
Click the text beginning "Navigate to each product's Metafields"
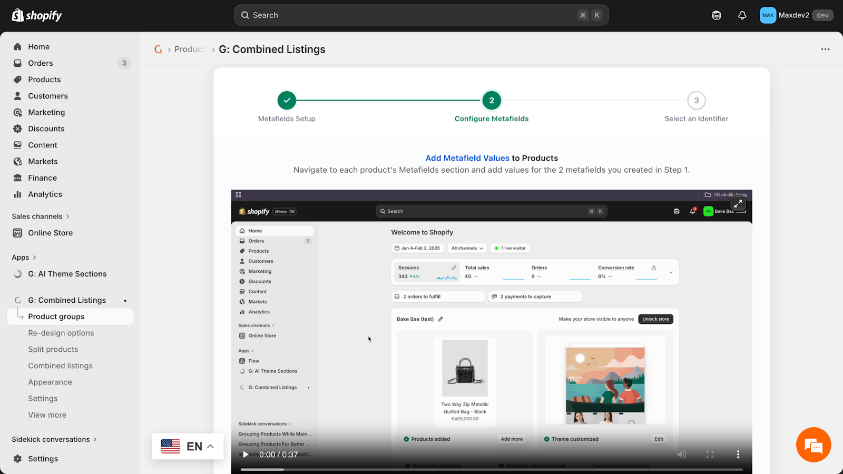click(492, 170)
